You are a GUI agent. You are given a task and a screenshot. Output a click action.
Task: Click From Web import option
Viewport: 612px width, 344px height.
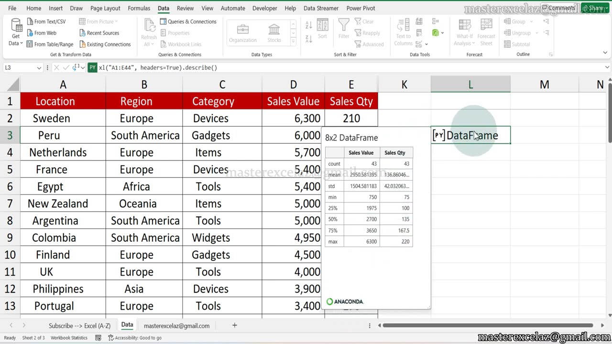pyautogui.click(x=42, y=33)
